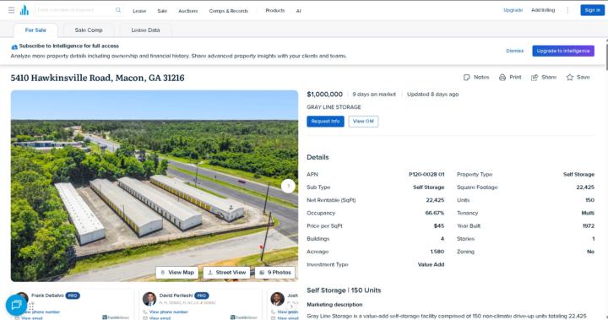View Frank DeSalvo's email

point(32,318)
